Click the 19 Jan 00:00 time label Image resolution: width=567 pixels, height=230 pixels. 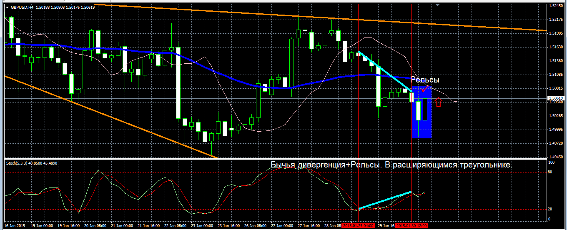43,225
